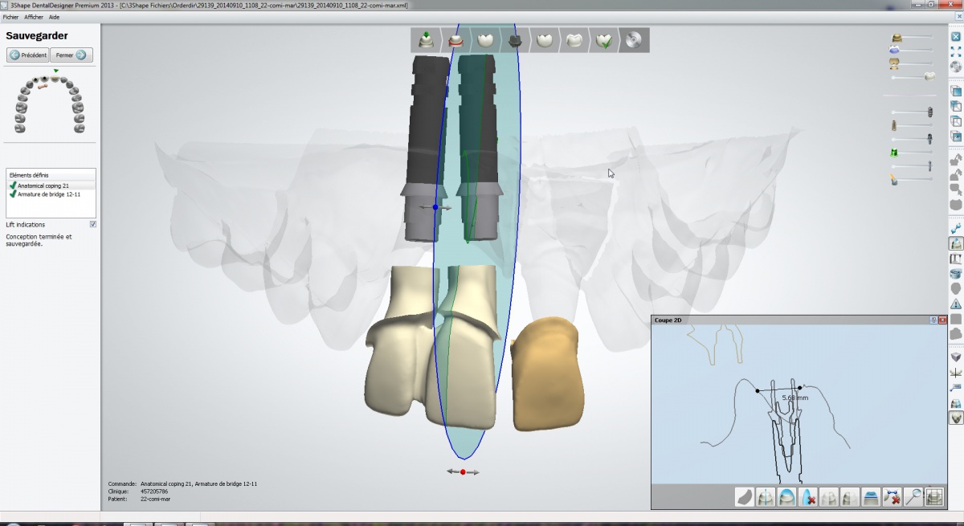Viewport: 964px width, 526px height.
Task: Click the blue block Coupe 2D icon
Action: tap(871, 497)
